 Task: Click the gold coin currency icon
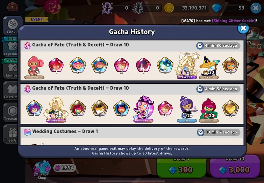(169, 8)
